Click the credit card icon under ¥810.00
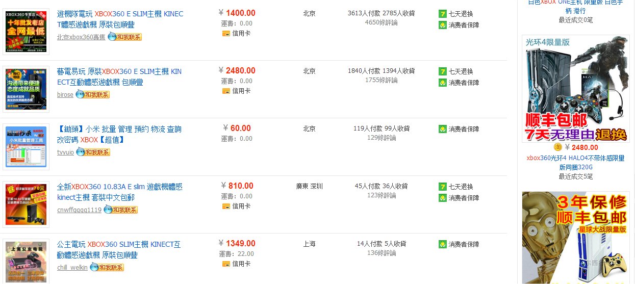The image size is (635, 284). point(226,206)
